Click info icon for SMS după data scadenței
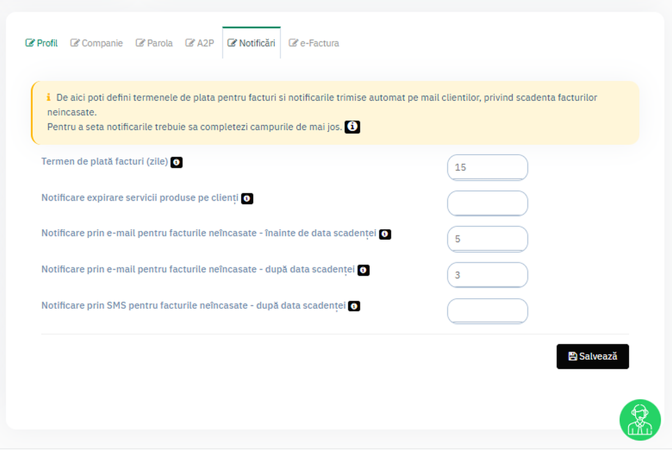 tap(354, 306)
